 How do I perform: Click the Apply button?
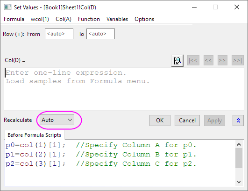click(214, 120)
